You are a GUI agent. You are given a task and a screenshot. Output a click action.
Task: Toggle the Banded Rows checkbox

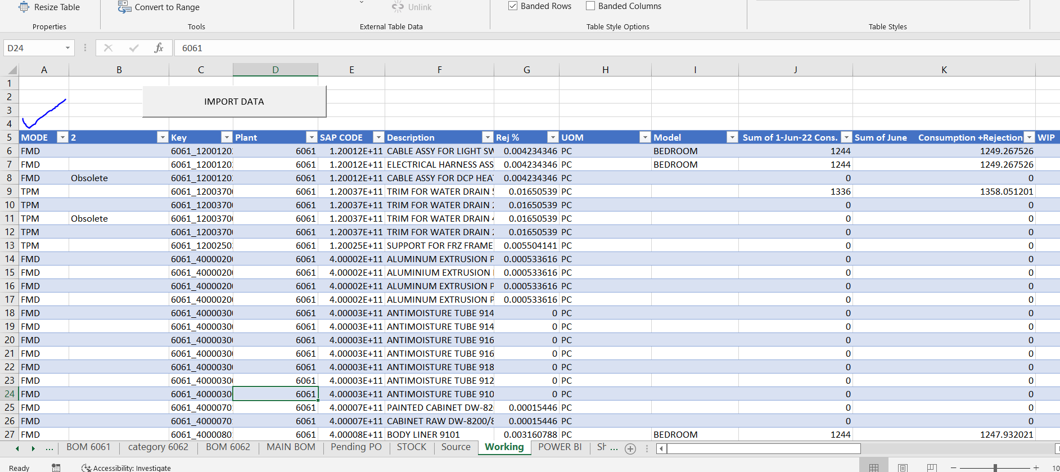[513, 6]
